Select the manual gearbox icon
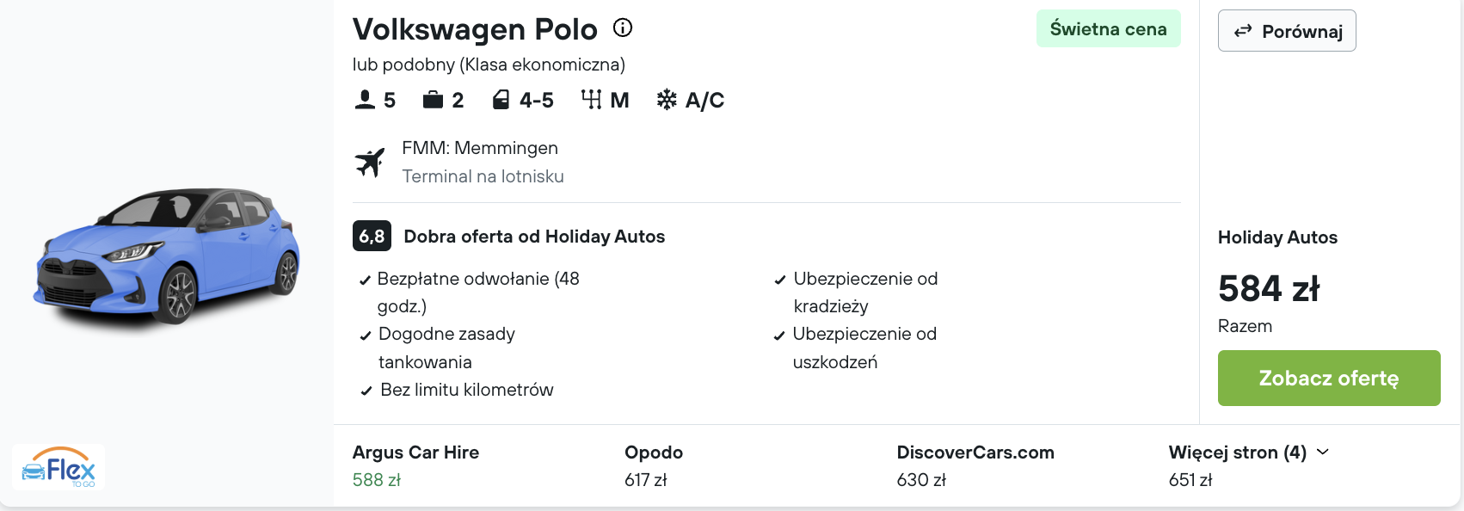Screen dimensions: 1464x511 click(591, 100)
